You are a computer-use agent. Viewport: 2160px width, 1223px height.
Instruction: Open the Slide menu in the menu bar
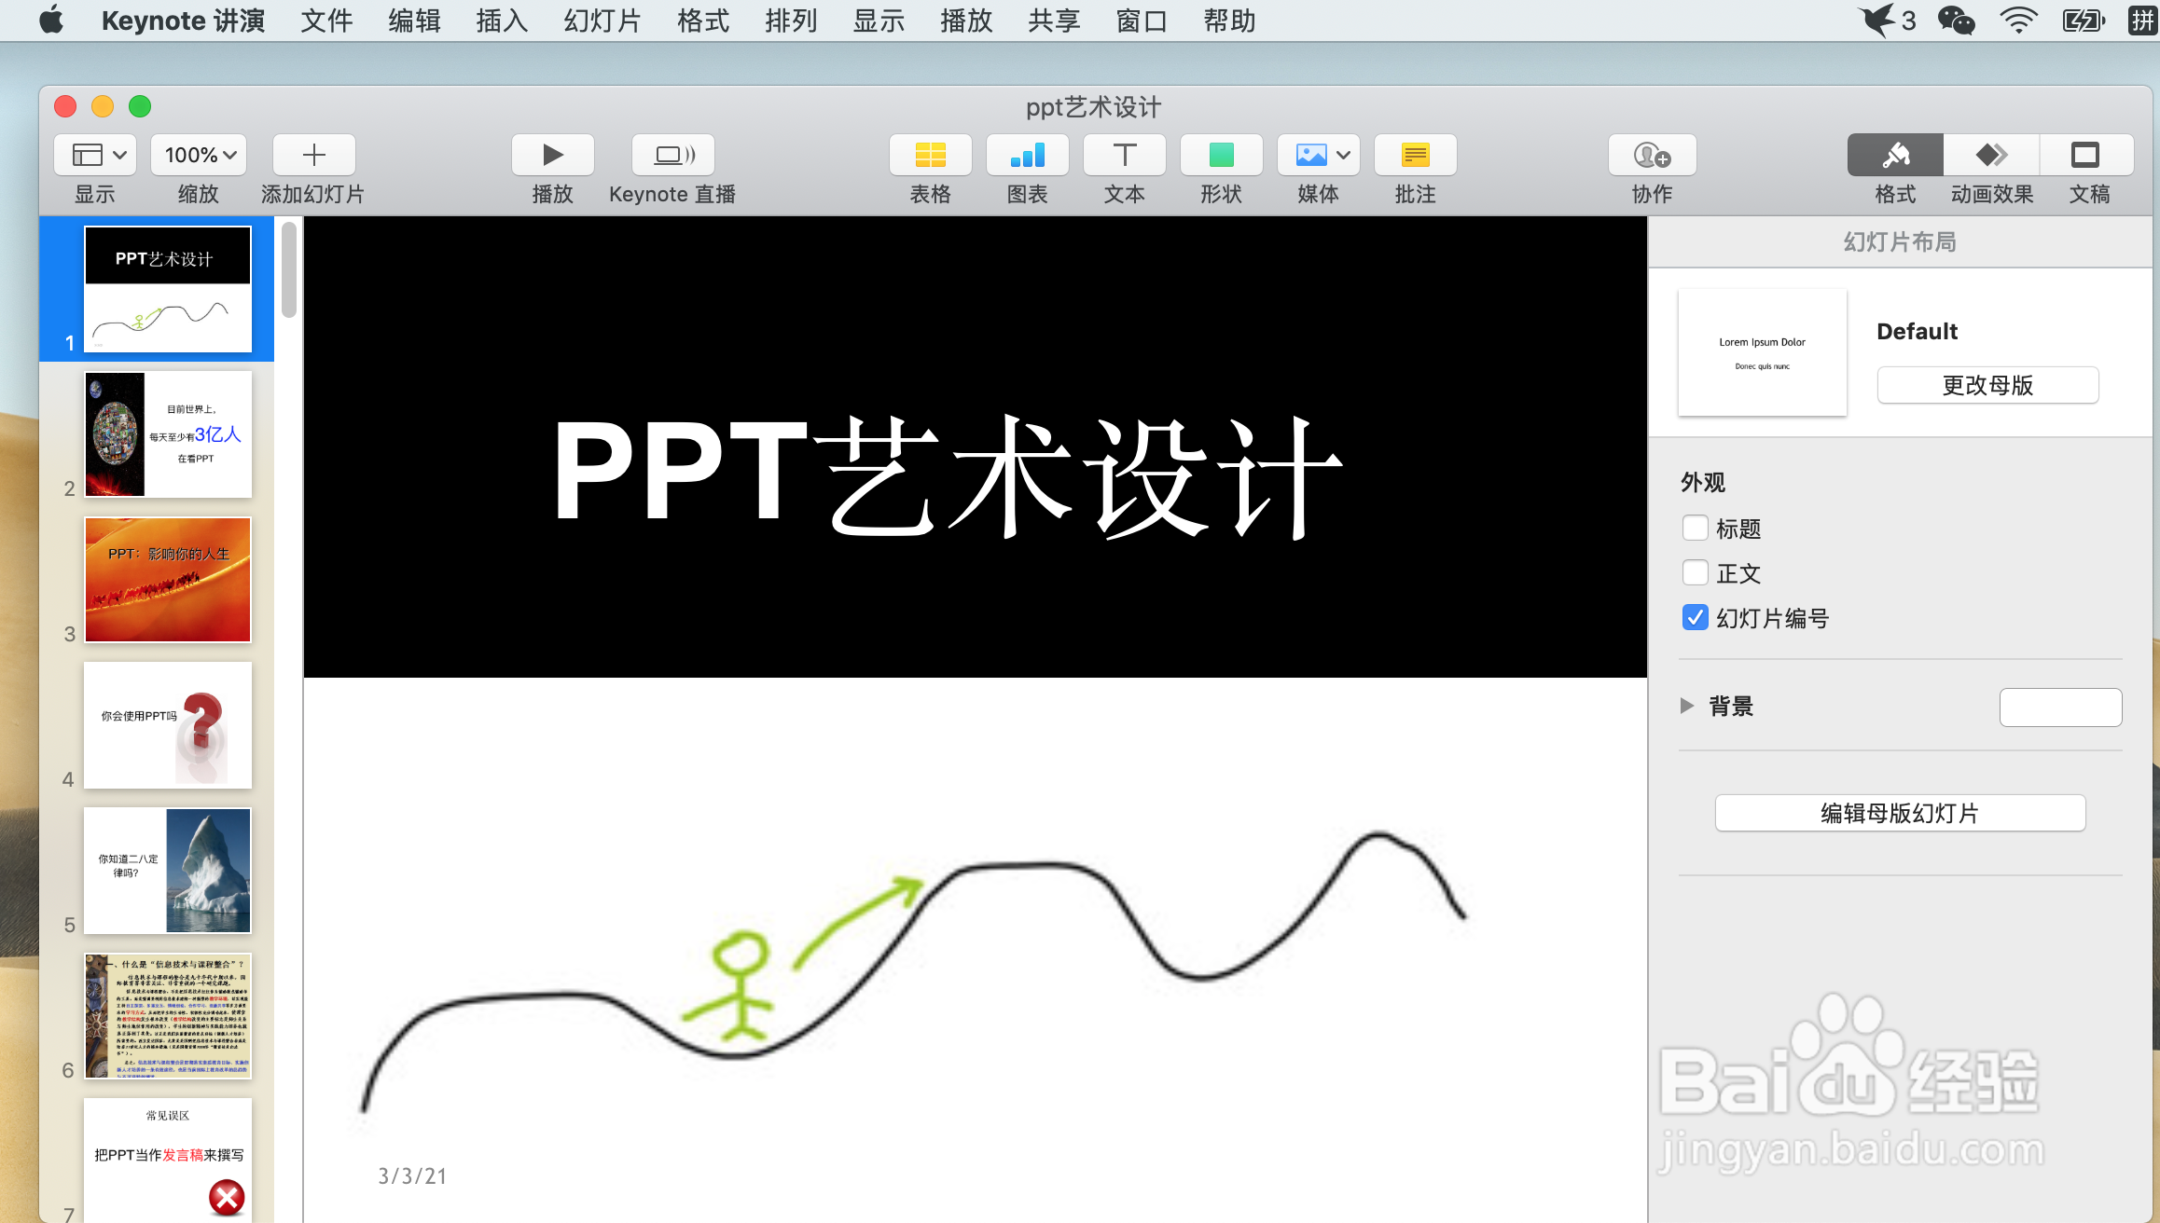click(602, 21)
